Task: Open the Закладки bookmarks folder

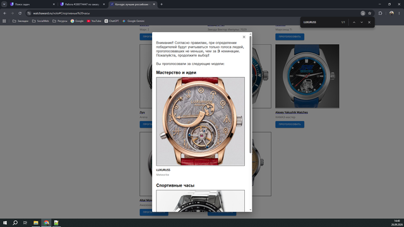Action: 20,21
